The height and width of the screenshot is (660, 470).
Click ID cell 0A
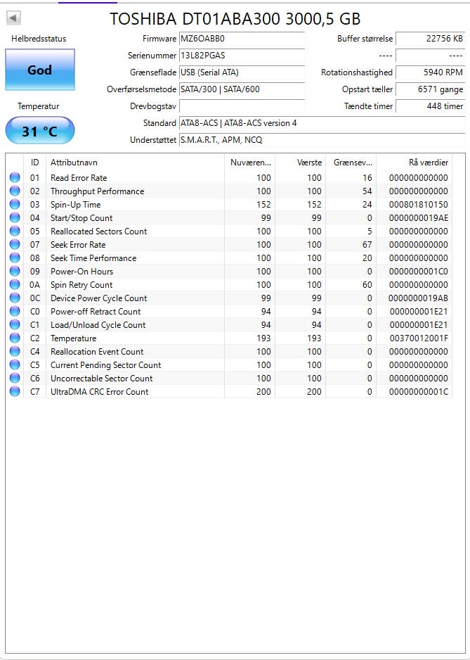tap(35, 284)
